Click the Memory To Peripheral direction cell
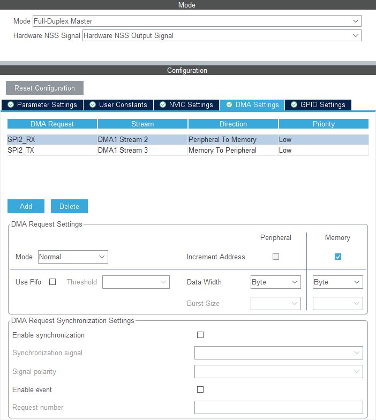This screenshot has height=420, width=376. (x=232, y=150)
